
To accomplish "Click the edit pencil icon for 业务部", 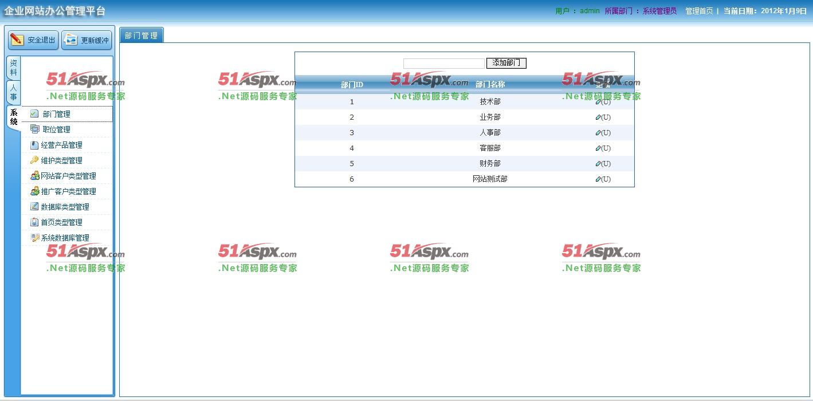I will pos(598,117).
